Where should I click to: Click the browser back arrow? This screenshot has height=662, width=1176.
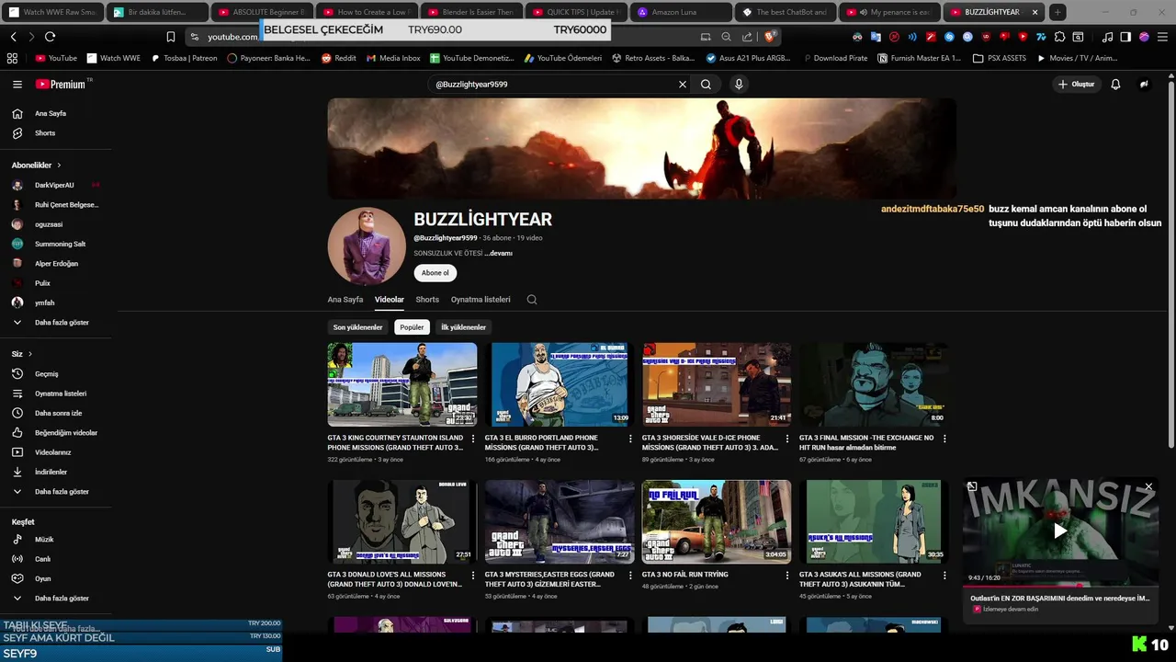point(14,37)
